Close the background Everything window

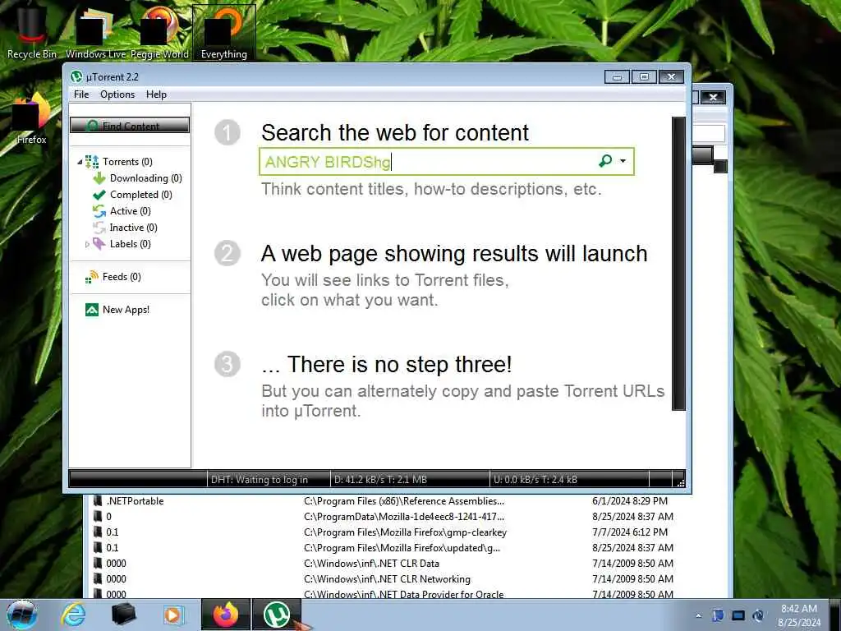(x=713, y=97)
